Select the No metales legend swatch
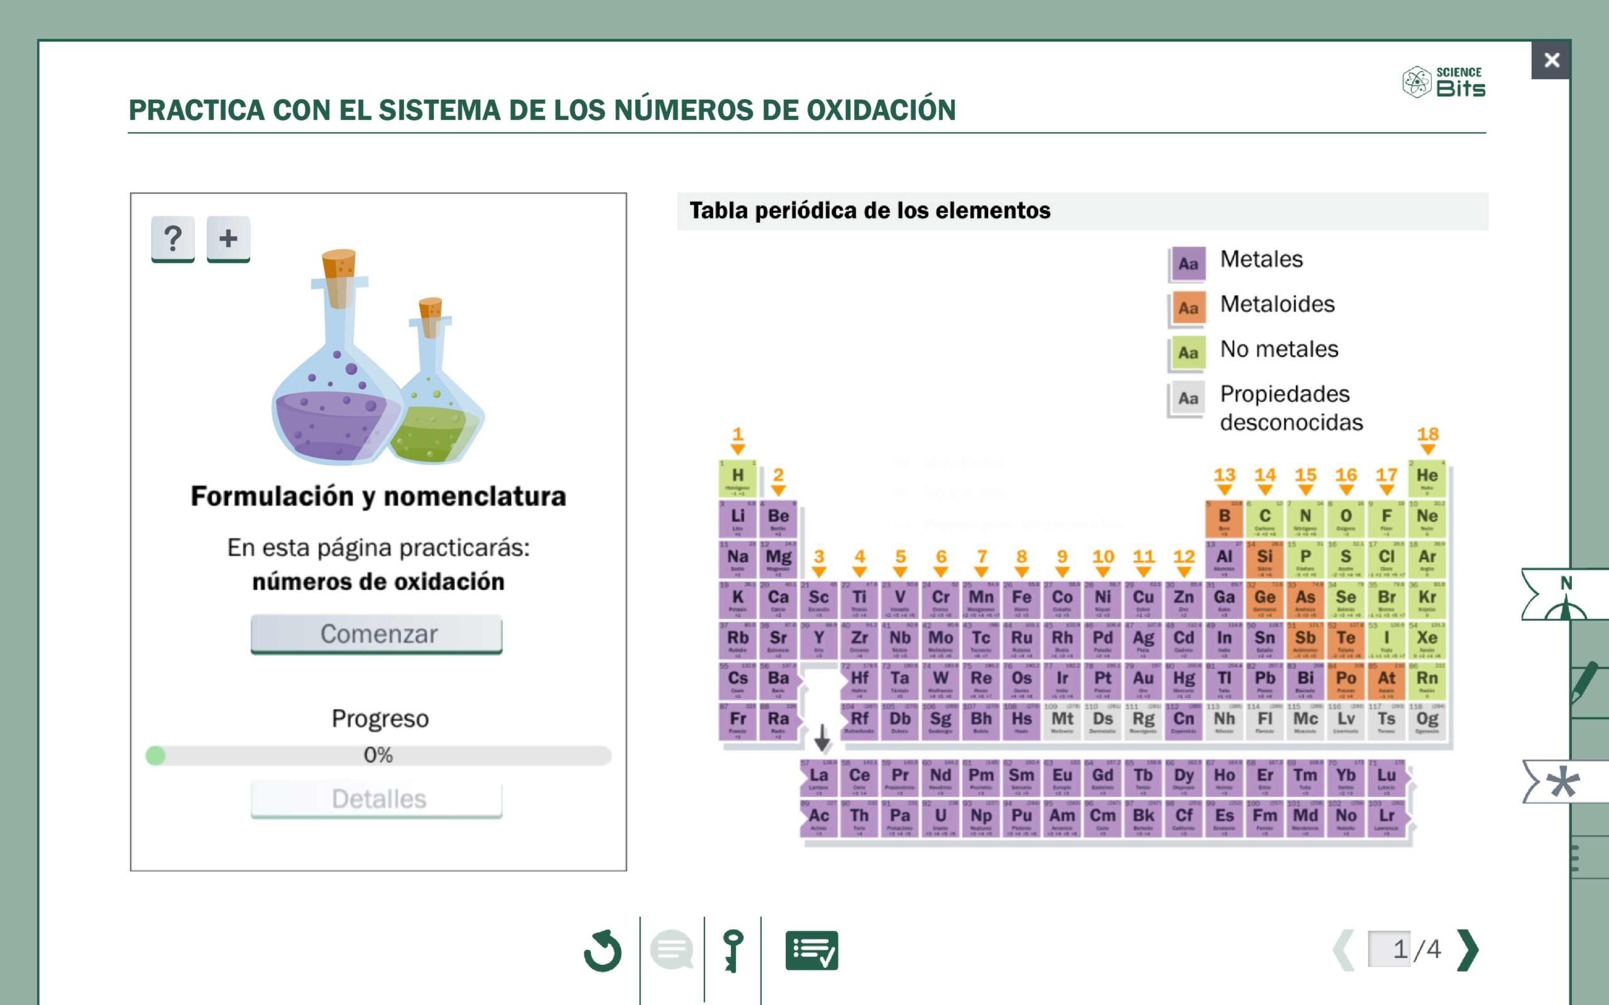Screen dimensions: 1609x1005 tap(1188, 353)
